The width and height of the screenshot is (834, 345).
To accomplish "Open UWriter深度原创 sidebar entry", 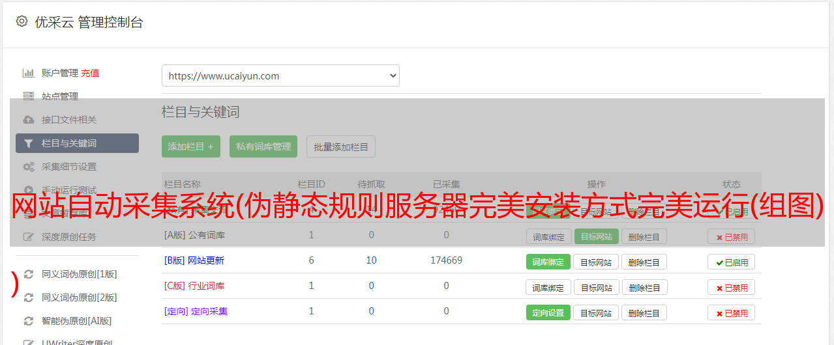I will tap(77, 342).
